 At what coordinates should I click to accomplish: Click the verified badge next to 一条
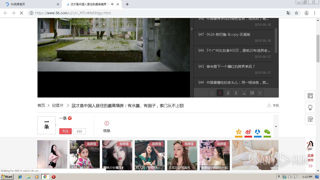click(70, 118)
